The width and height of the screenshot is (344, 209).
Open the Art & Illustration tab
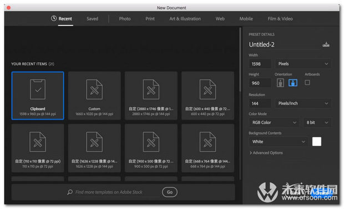click(185, 19)
